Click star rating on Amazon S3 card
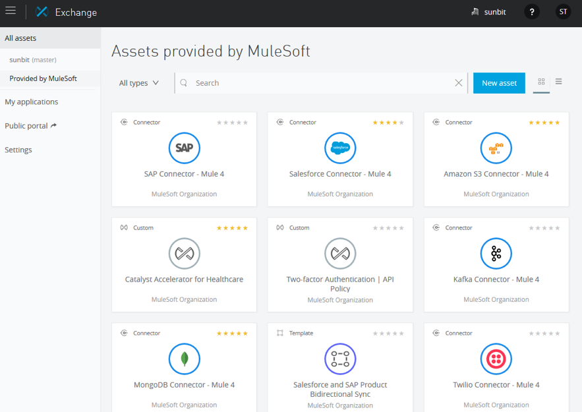The image size is (582, 412). pos(544,123)
